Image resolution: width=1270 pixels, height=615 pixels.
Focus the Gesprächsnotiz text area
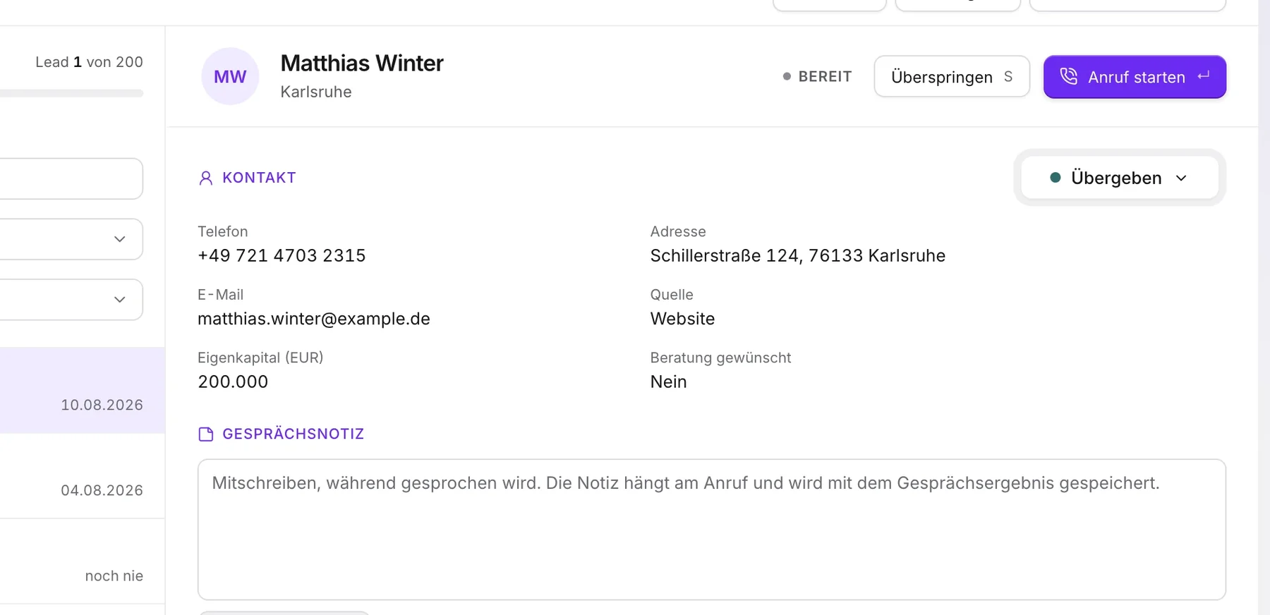[x=711, y=530]
